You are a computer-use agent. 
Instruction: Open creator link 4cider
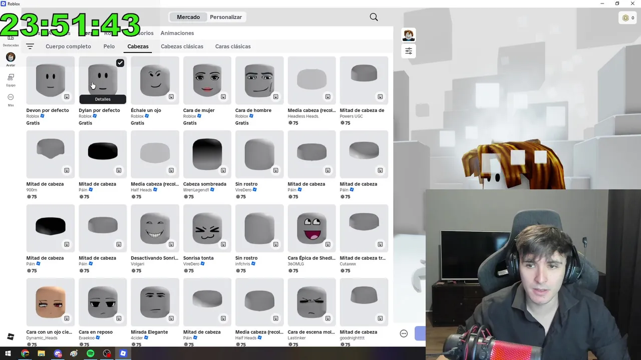click(x=137, y=338)
